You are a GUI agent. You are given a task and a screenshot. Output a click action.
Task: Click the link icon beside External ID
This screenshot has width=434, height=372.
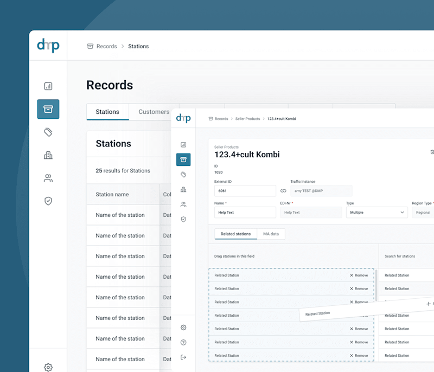[x=283, y=191]
